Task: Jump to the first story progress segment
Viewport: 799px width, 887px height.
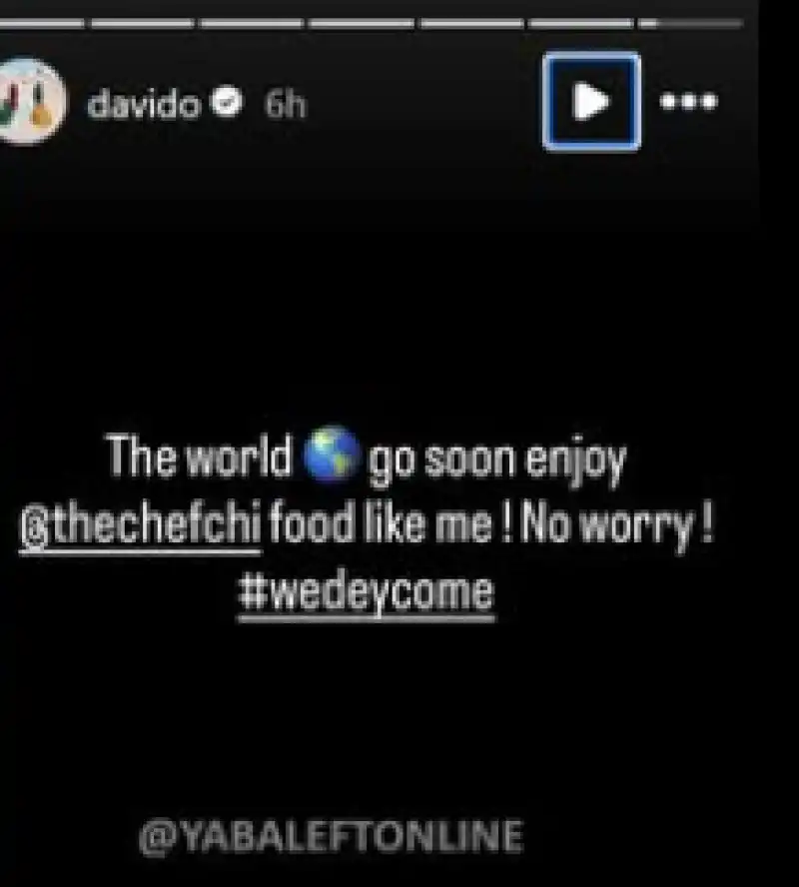Action: [x=41, y=23]
